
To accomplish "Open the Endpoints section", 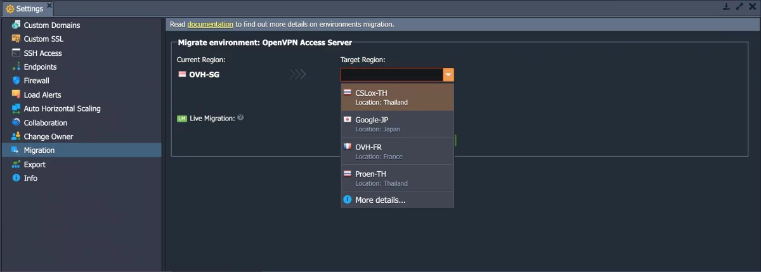I will 81,67.
